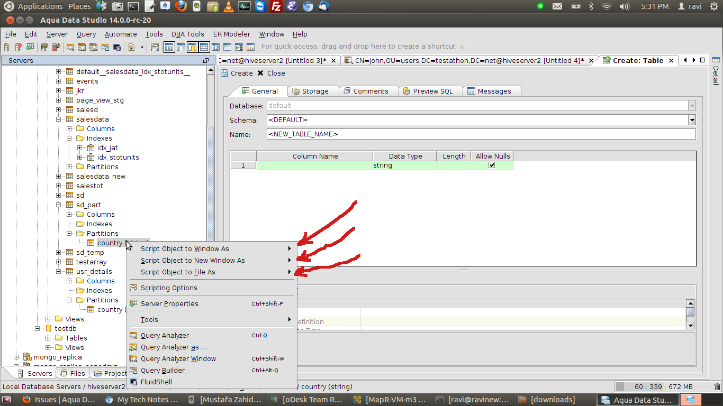The height and width of the screenshot is (406, 723).
Task: Open the Terminal launcher icon
Action: (134, 6)
